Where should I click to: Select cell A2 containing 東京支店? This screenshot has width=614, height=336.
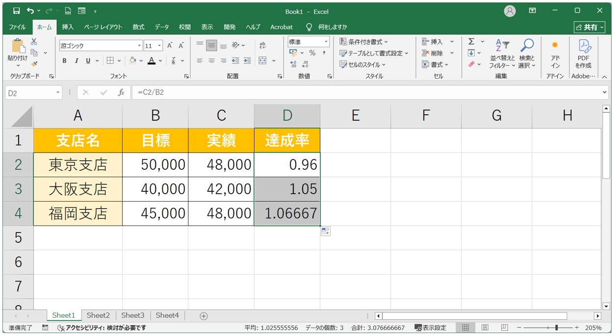point(78,165)
